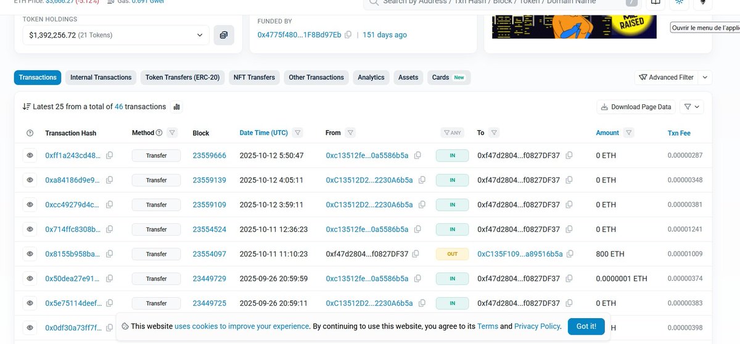Viewport: 740px width, 344px height.
Task: Copy hash 0x8155b958ba icon
Action: pyautogui.click(x=109, y=254)
